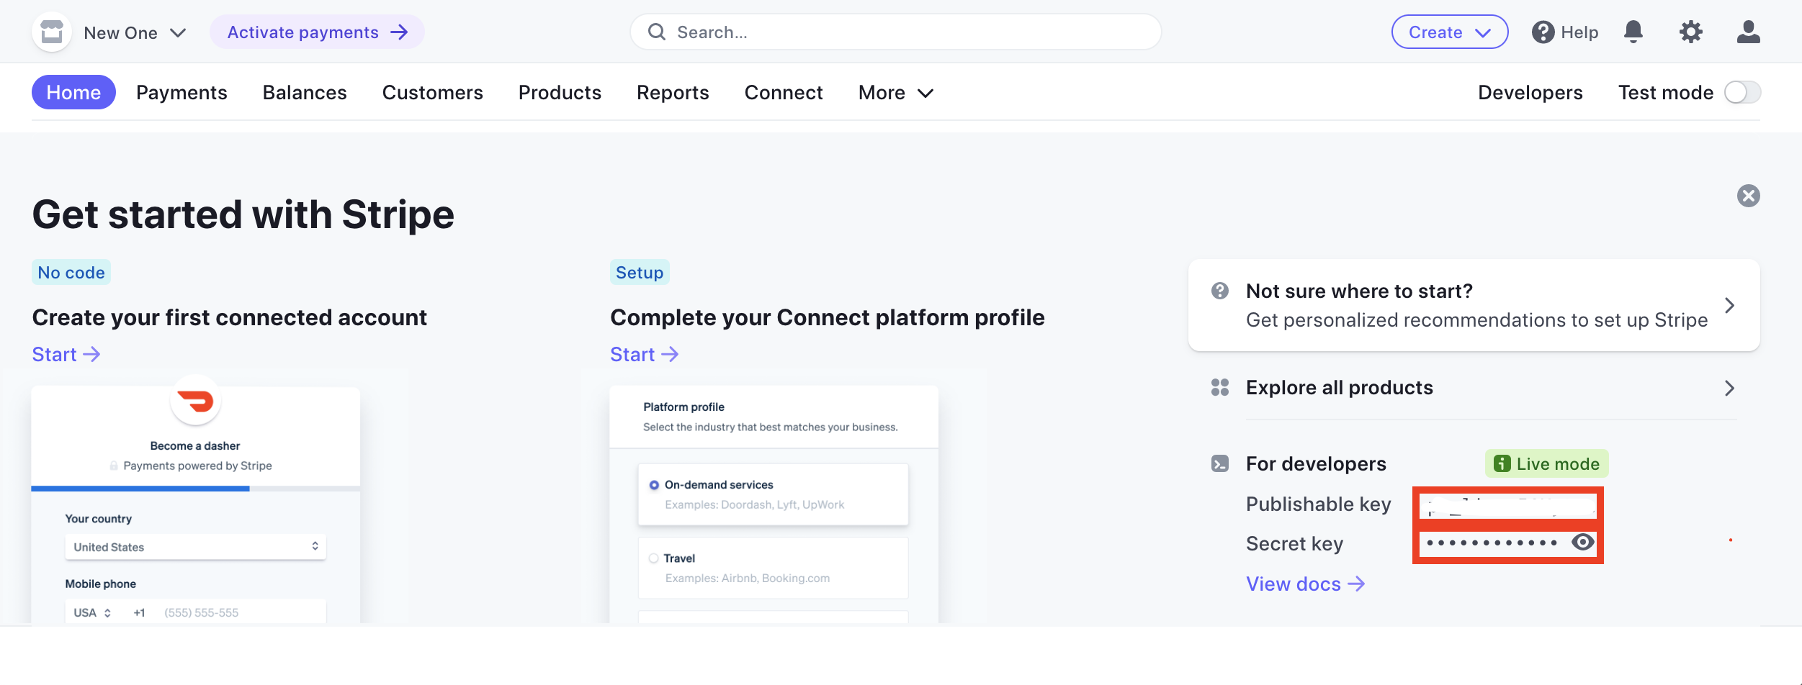This screenshot has height=685, width=1802.
Task: Select the On-demand services radio button
Action: tap(653, 484)
